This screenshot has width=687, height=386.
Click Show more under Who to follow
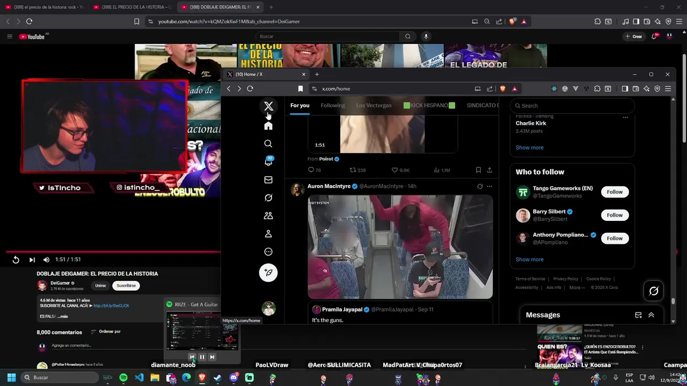coord(530,259)
